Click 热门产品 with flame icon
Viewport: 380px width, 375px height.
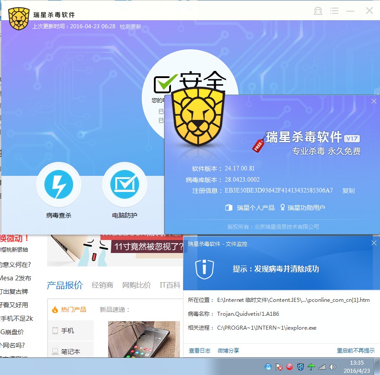click(69, 310)
